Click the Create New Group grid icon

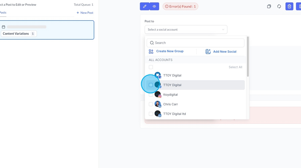[x=151, y=51]
